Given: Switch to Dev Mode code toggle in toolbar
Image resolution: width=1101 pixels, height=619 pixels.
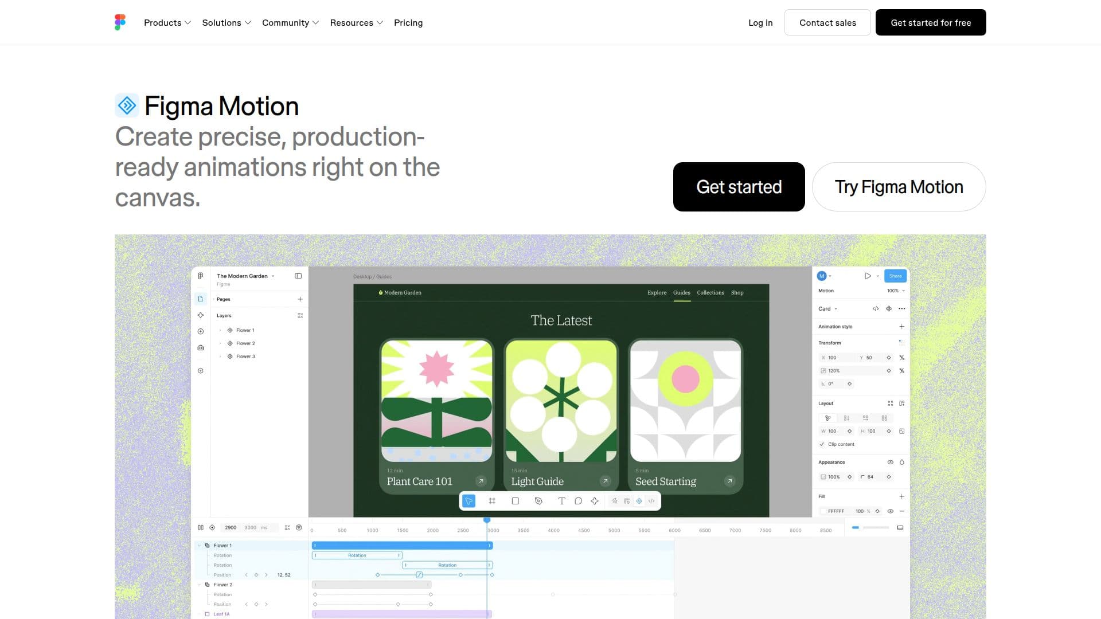Looking at the screenshot, I should point(651,501).
